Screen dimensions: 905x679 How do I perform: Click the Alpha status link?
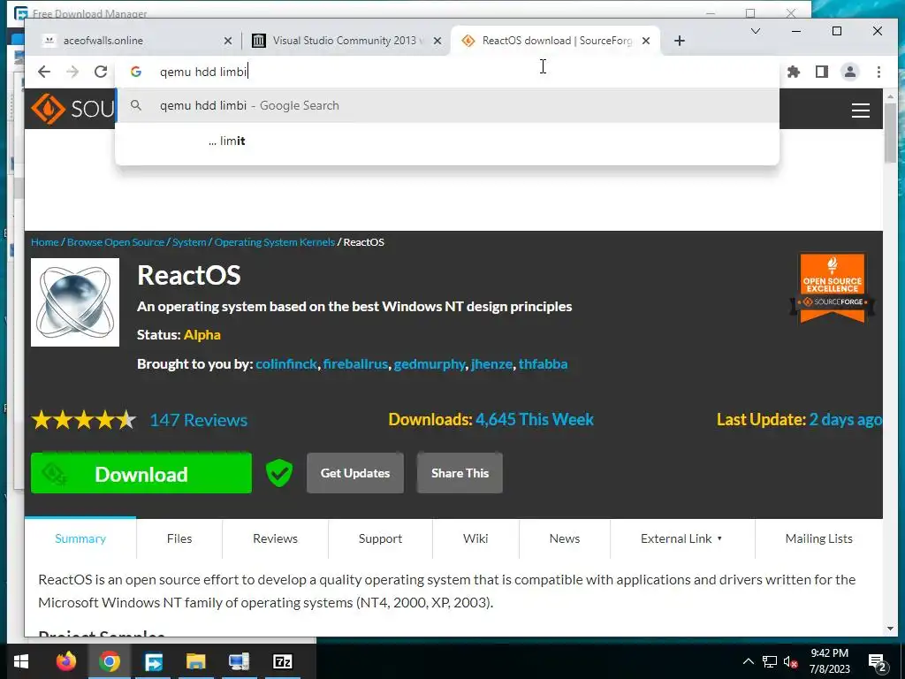point(202,335)
